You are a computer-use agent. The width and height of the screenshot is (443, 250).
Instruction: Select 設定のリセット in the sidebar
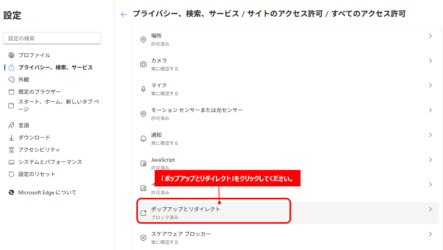point(37,174)
